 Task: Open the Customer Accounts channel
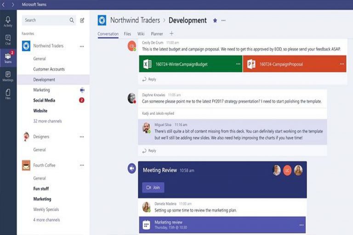(x=49, y=69)
